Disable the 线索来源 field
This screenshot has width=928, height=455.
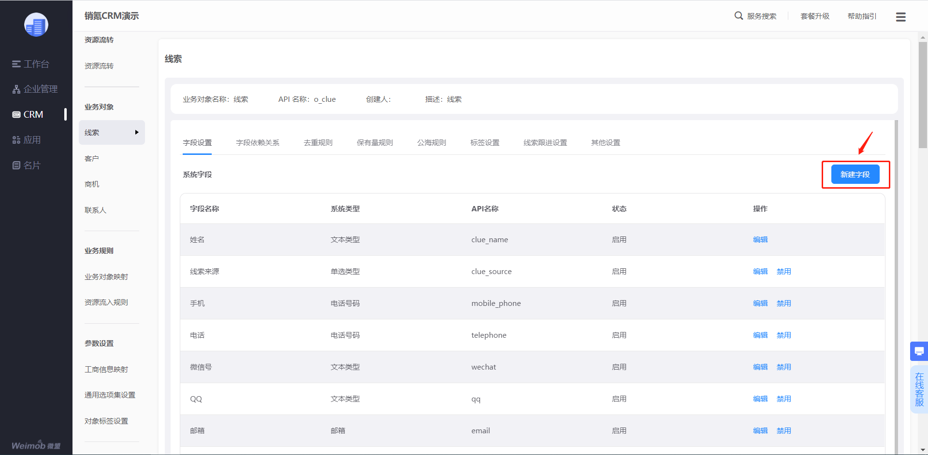click(784, 271)
